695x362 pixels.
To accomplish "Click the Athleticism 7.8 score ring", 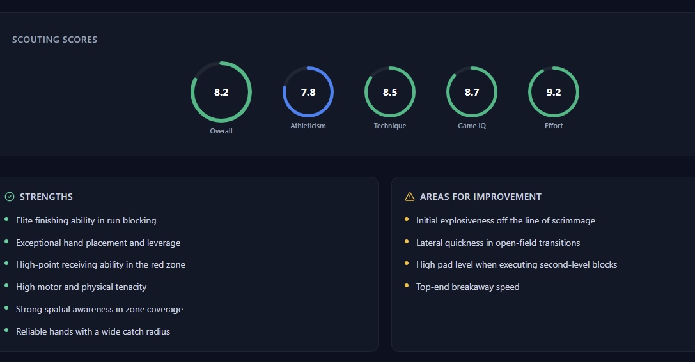I will point(308,93).
